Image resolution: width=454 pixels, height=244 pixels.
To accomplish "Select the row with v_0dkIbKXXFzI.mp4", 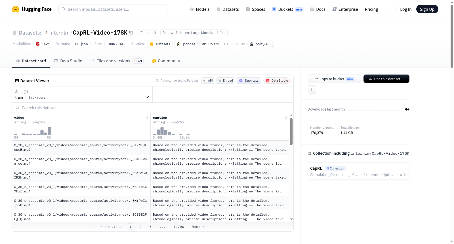I will (x=150, y=189).
